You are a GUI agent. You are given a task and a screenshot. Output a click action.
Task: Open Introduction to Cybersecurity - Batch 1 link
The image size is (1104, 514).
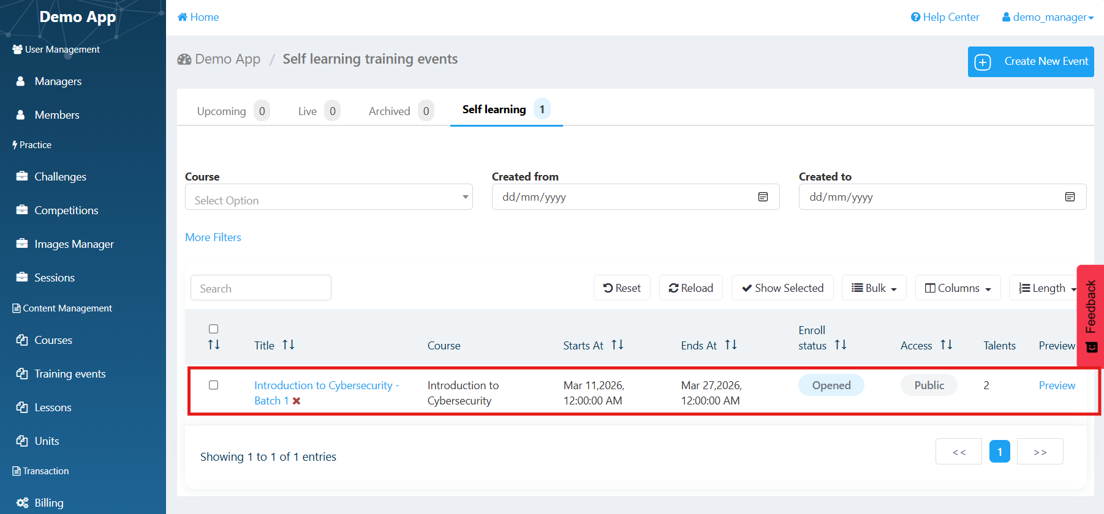coord(327,393)
